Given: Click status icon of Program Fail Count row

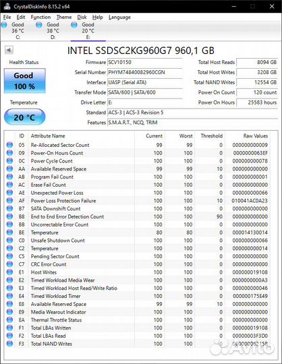Looking at the screenshot, I should click(x=9, y=177).
